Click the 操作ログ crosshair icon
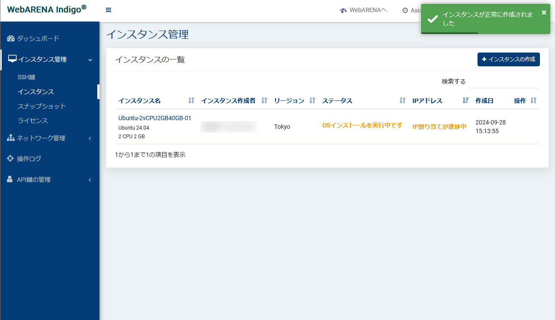Viewport: 555px width, 320px height. coord(10,158)
